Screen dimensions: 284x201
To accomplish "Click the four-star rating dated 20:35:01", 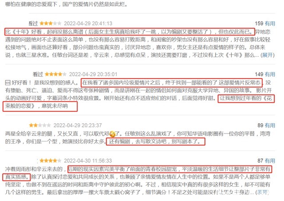I will [56, 74].
